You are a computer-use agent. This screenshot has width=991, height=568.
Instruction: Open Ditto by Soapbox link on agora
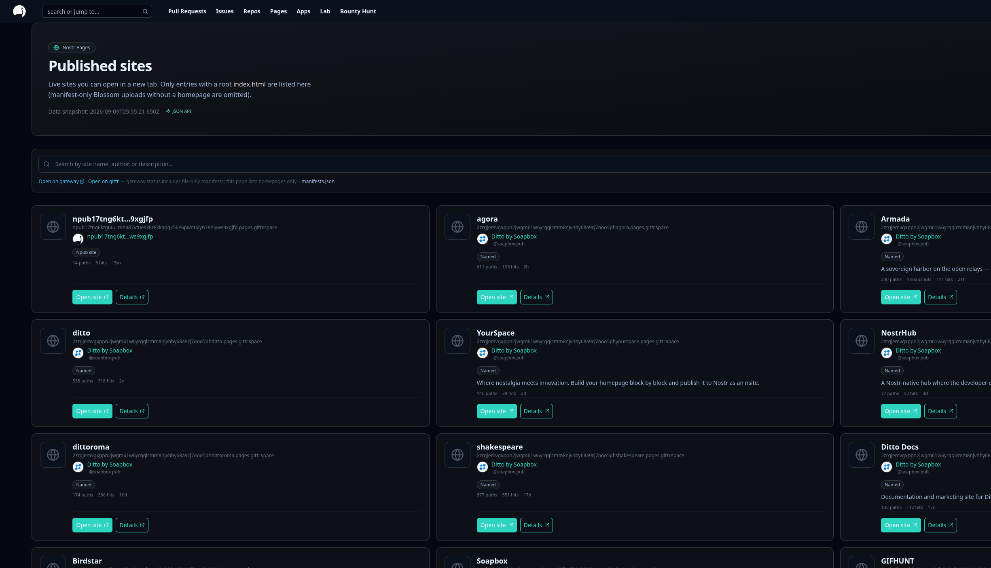[x=514, y=236]
